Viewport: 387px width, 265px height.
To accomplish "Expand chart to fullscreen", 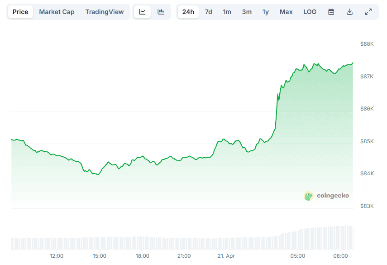I will pos(368,12).
